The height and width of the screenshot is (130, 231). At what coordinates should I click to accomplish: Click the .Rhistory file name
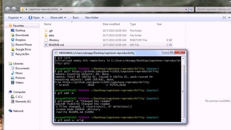(54, 40)
